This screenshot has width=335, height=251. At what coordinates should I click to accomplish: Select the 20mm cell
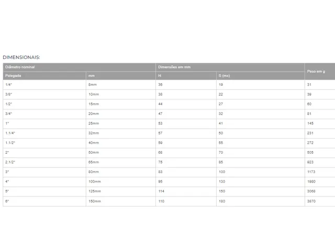pyautogui.click(x=121, y=114)
